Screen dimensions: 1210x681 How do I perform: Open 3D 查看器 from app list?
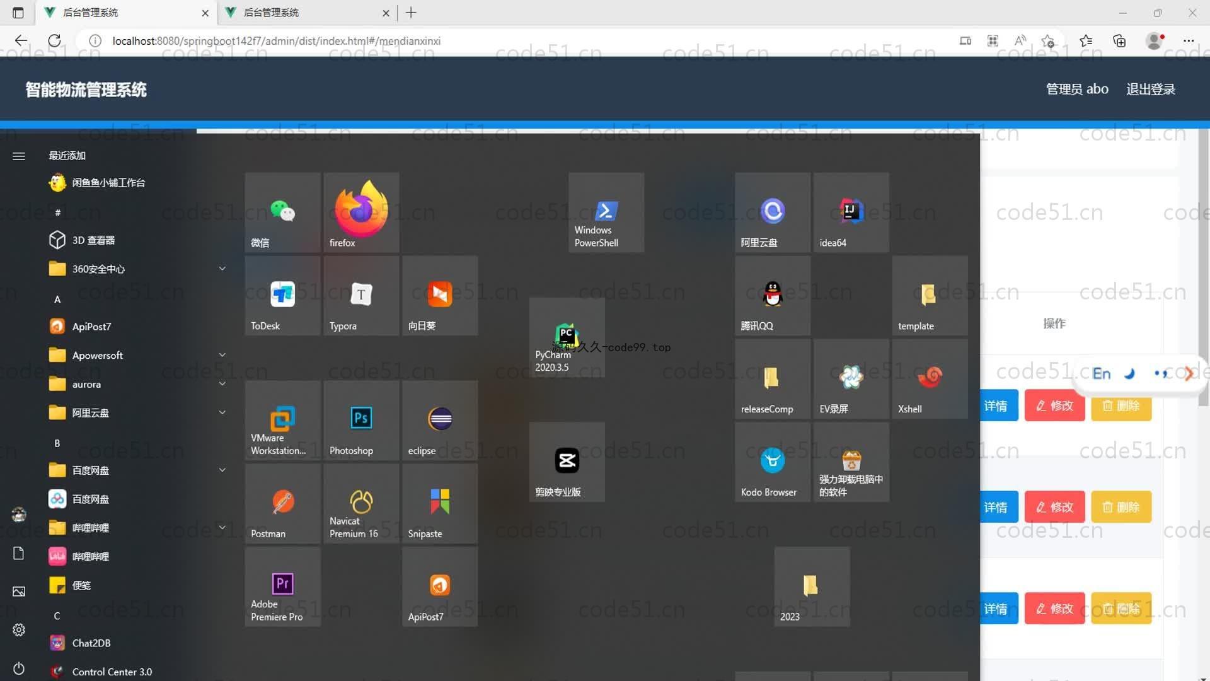(137, 240)
